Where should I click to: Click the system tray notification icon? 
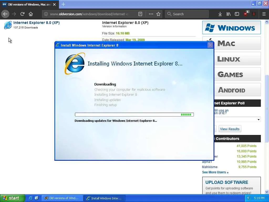[x=249, y=198]
